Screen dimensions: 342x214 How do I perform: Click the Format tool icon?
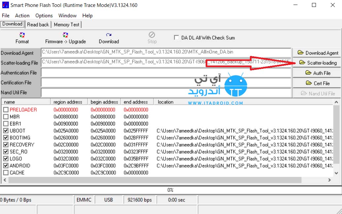click(22, 35)
